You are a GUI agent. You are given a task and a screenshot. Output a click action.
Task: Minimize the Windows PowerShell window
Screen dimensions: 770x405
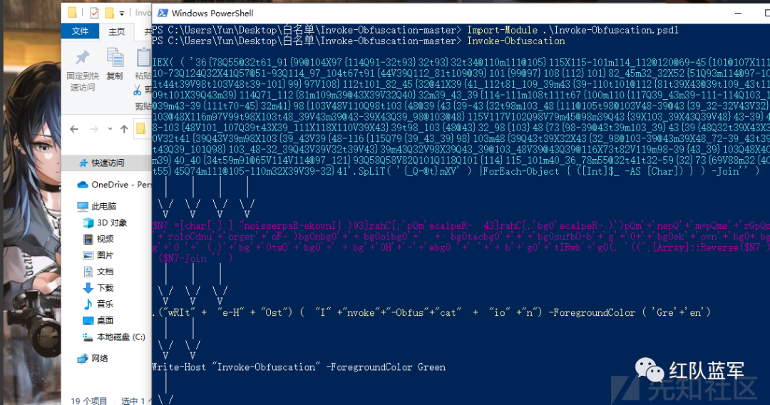[738, 14]
